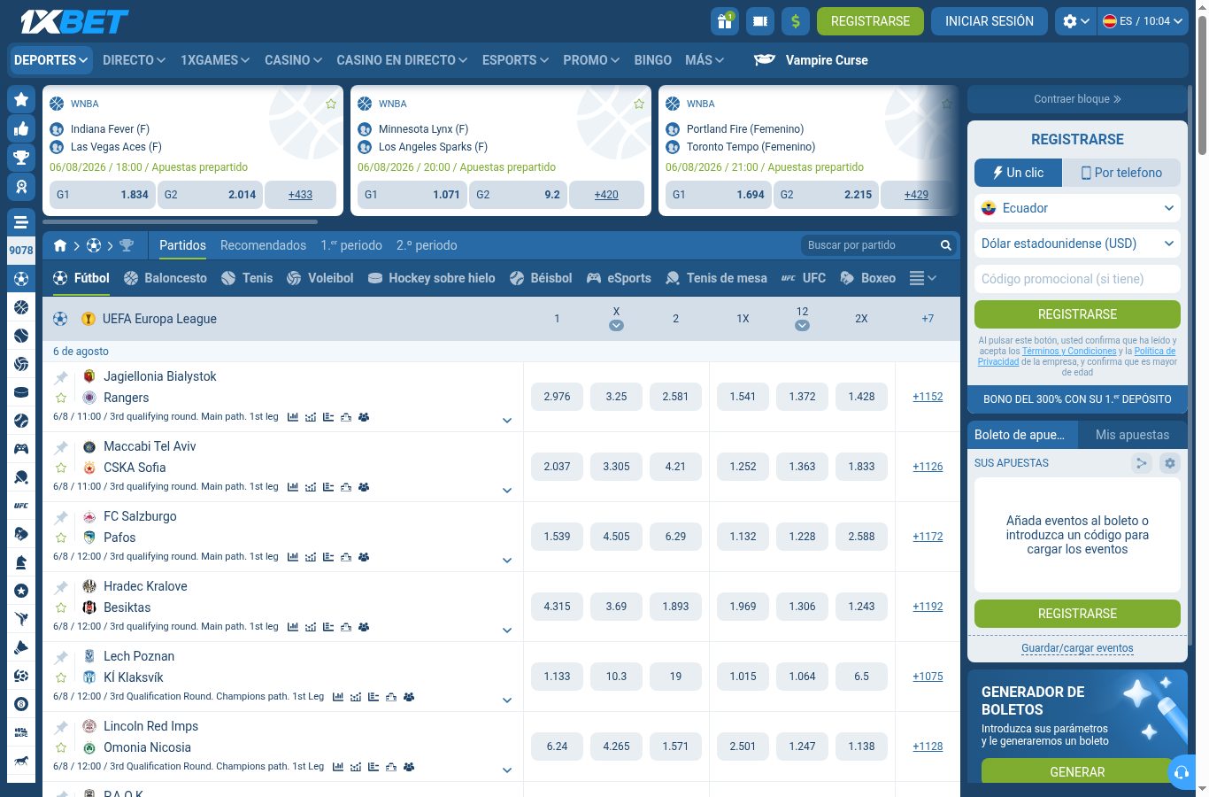Screen dimensions: 1209x797
Task: Click INICIAR SESIÓN button
Action: pyautogui.click(x=990, y=21)
